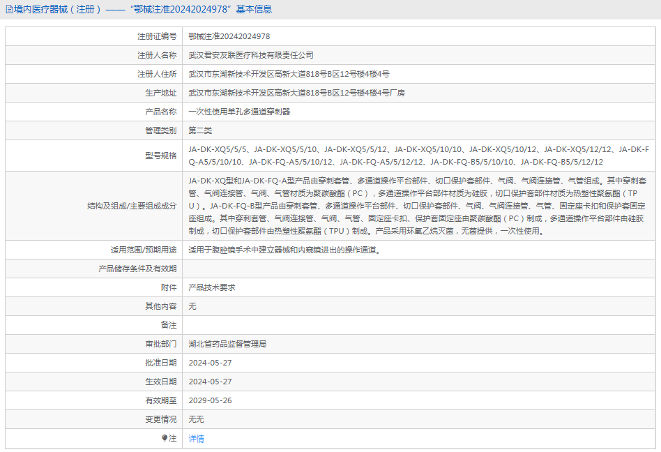Click the 注册证编号 label cell
661x452 pixels.
(157, 36)
